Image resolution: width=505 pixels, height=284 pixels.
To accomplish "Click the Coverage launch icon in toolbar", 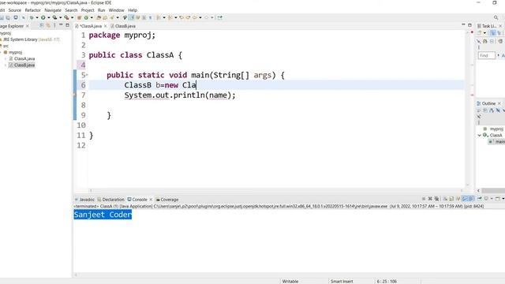I will pyautogui.click(x=54, y=17).
